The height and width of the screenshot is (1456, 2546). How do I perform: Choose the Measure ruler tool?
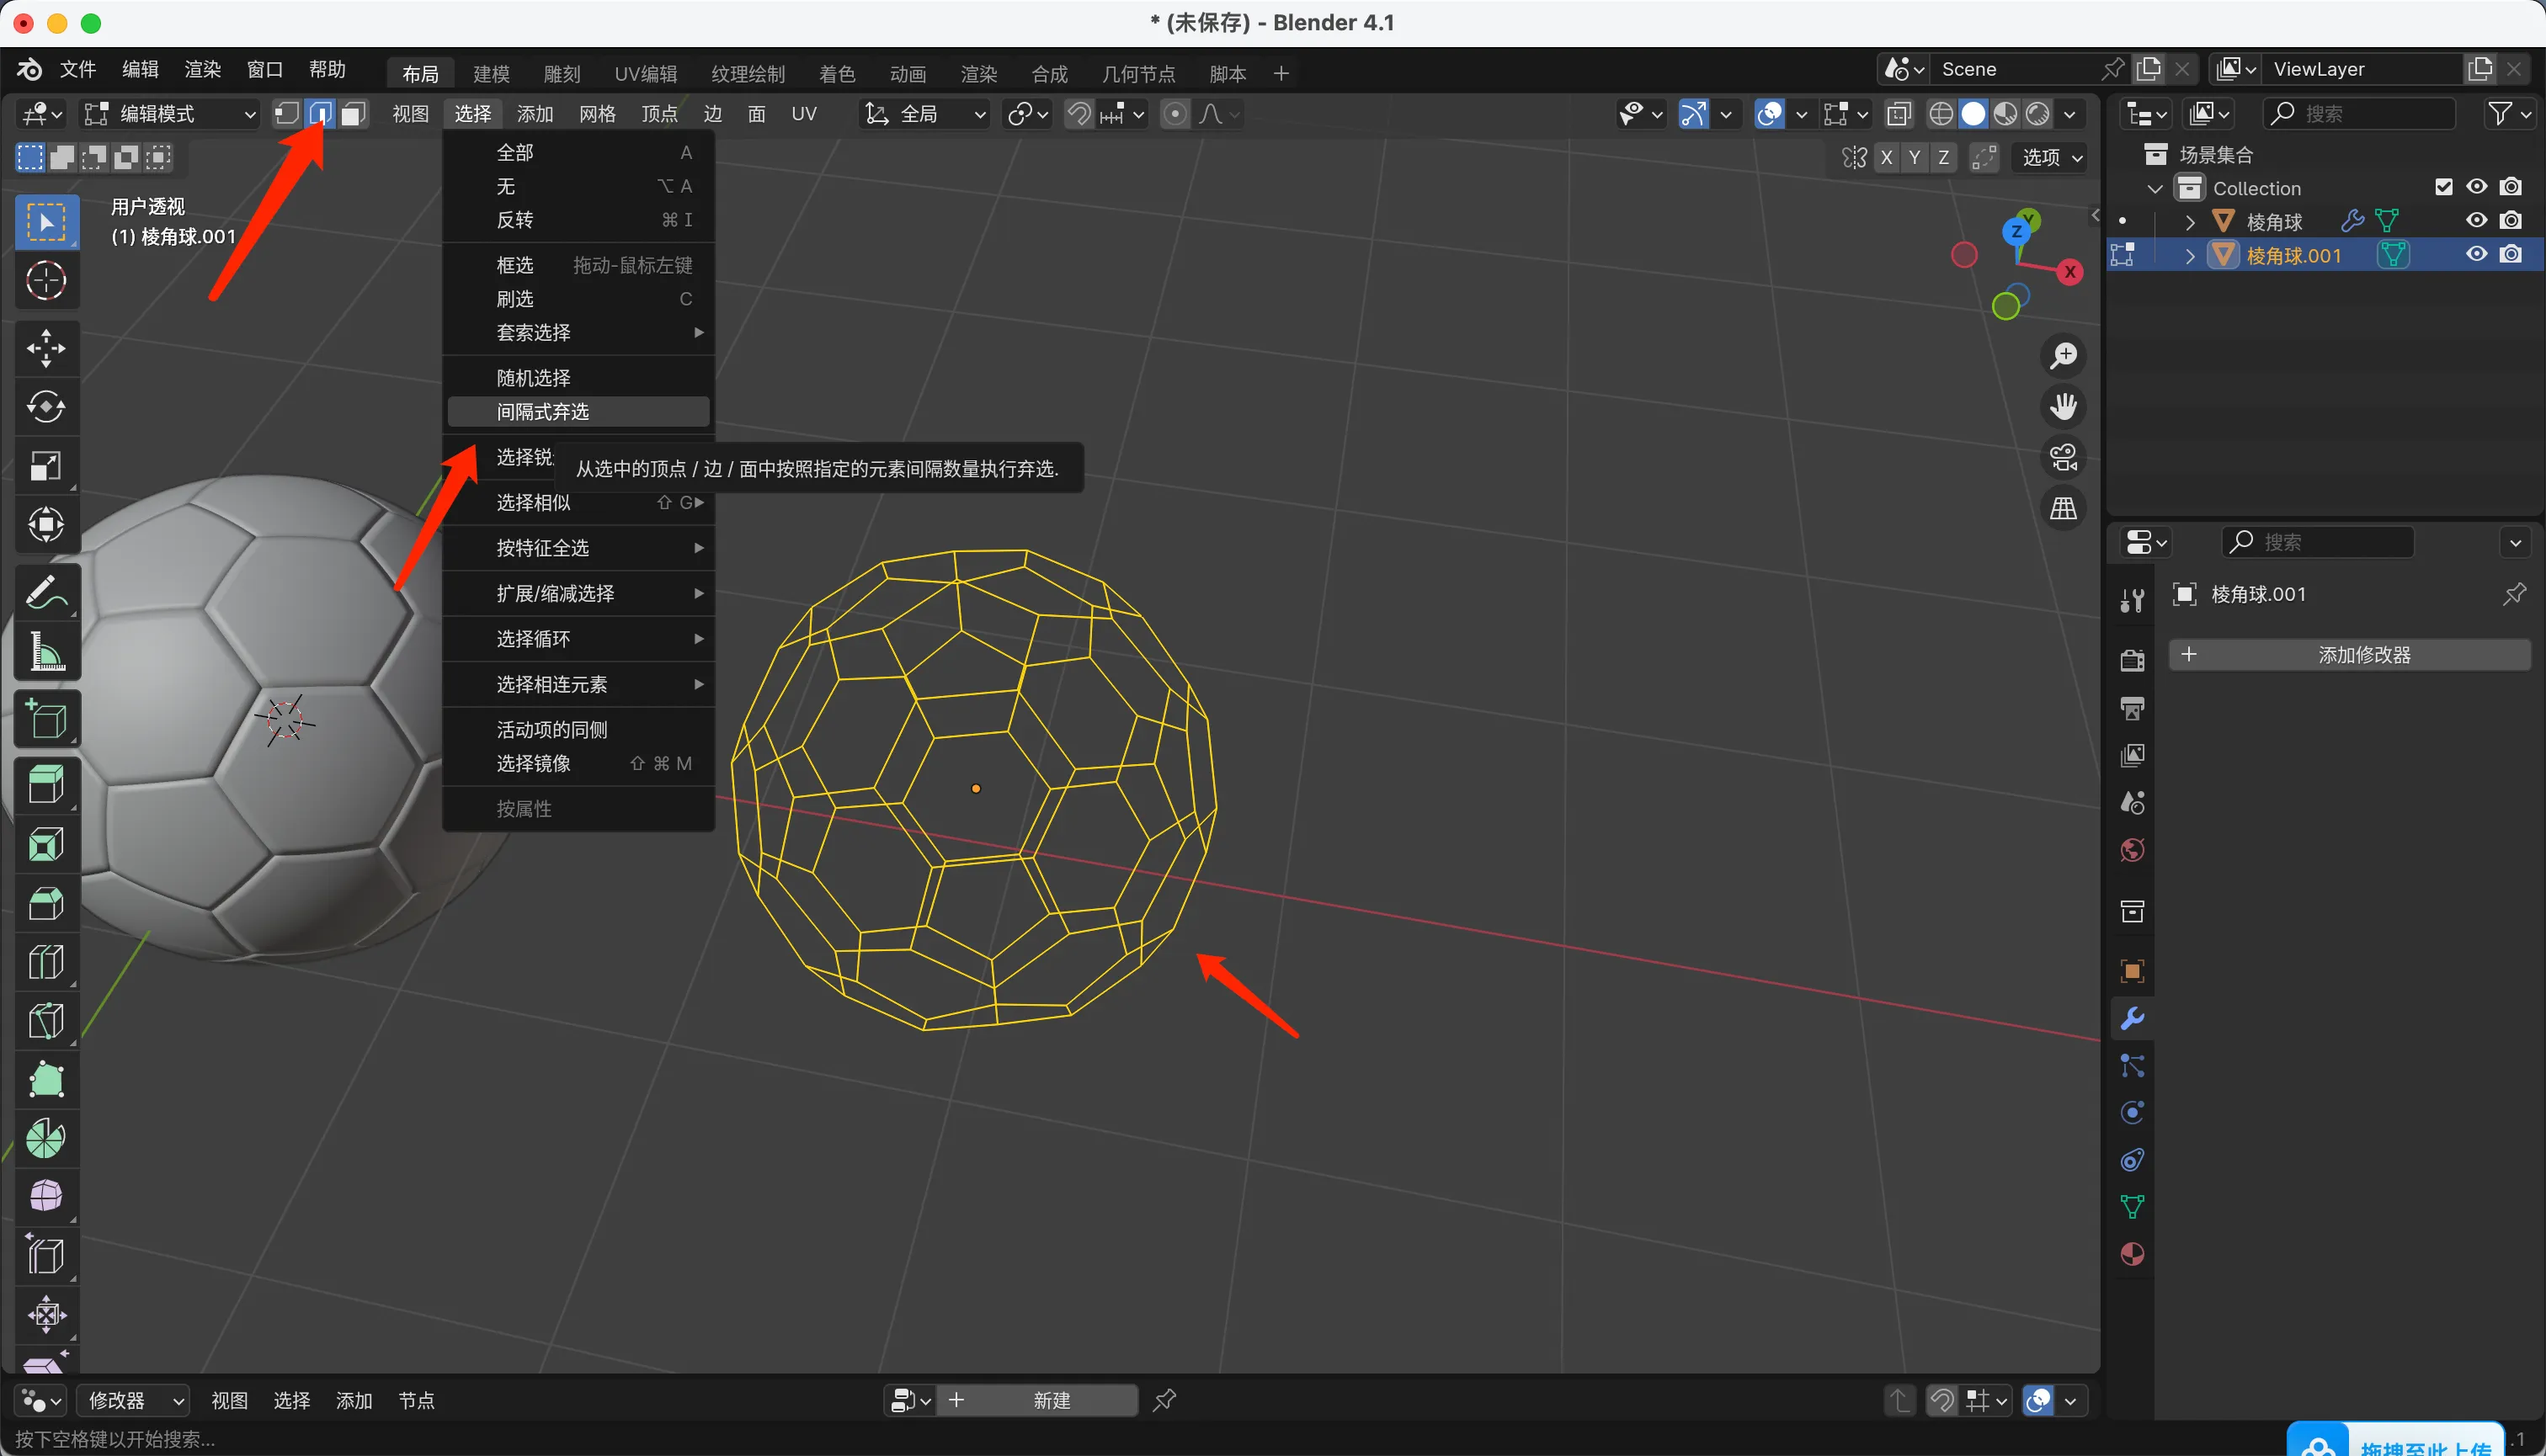(x=46, y=652)
